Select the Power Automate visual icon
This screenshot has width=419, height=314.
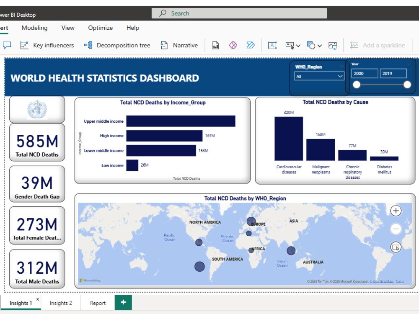[x=250, y=45]
